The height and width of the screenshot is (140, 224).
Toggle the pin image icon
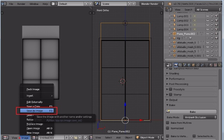pyautogui.click(x=85, y=137)
